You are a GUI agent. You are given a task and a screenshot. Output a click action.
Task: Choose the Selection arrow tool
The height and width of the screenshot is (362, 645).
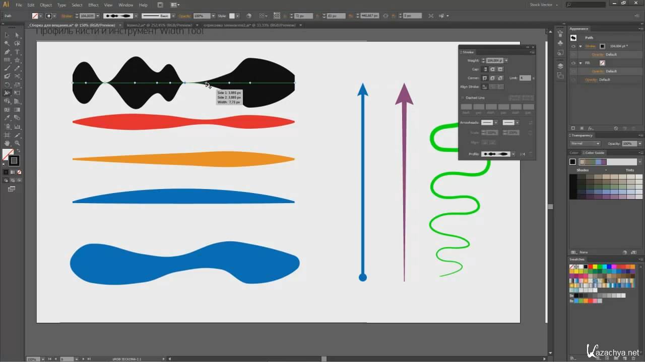click(x=7, y=35)
